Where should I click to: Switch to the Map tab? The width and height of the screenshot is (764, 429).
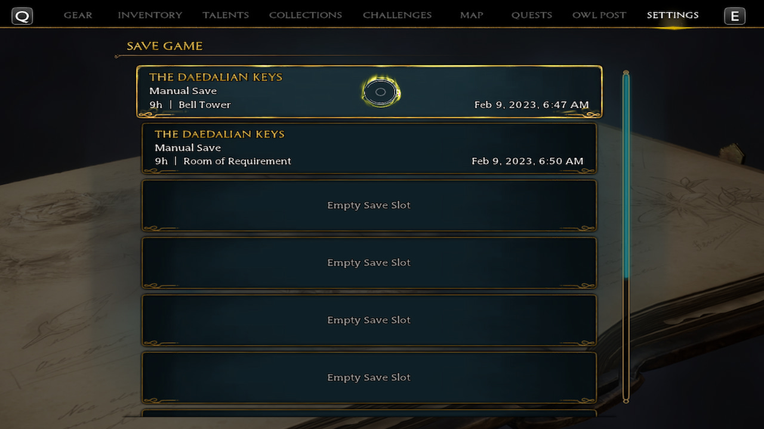point(472,15)
